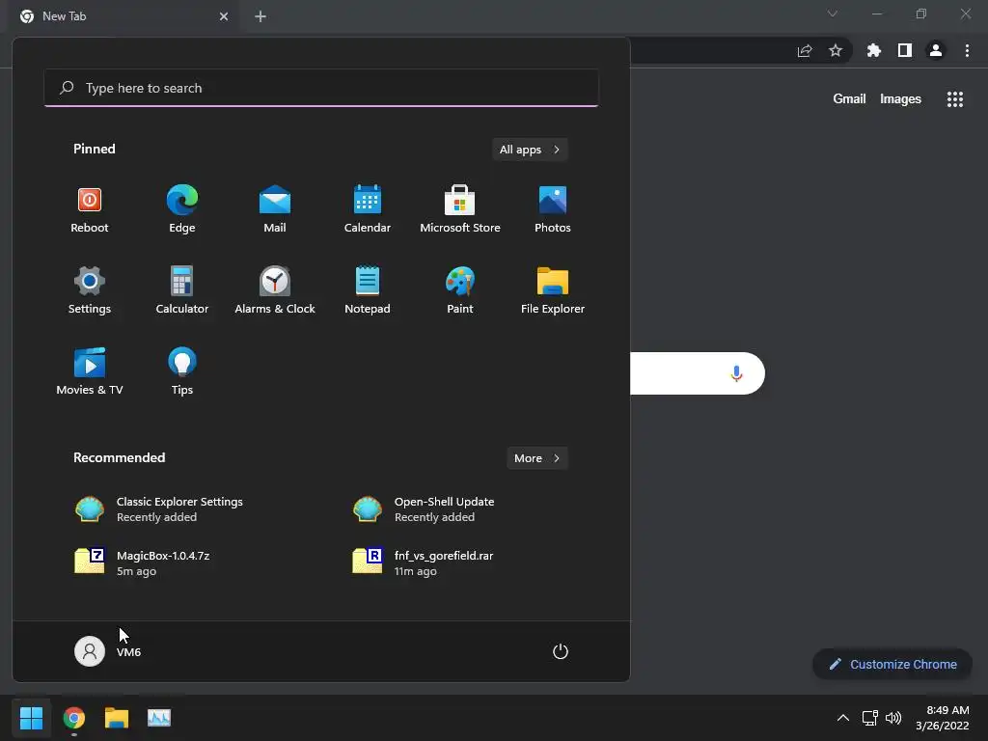This screenshot has height=741, width=988.
Task: Bookmark this tab with the star icon
Action: coord(836,50)
